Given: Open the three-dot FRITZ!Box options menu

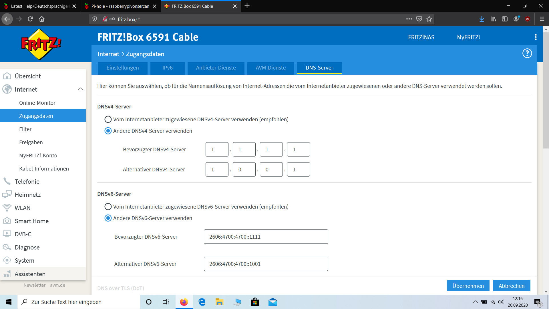Looking at the screenshot, I should pos(536,37).
